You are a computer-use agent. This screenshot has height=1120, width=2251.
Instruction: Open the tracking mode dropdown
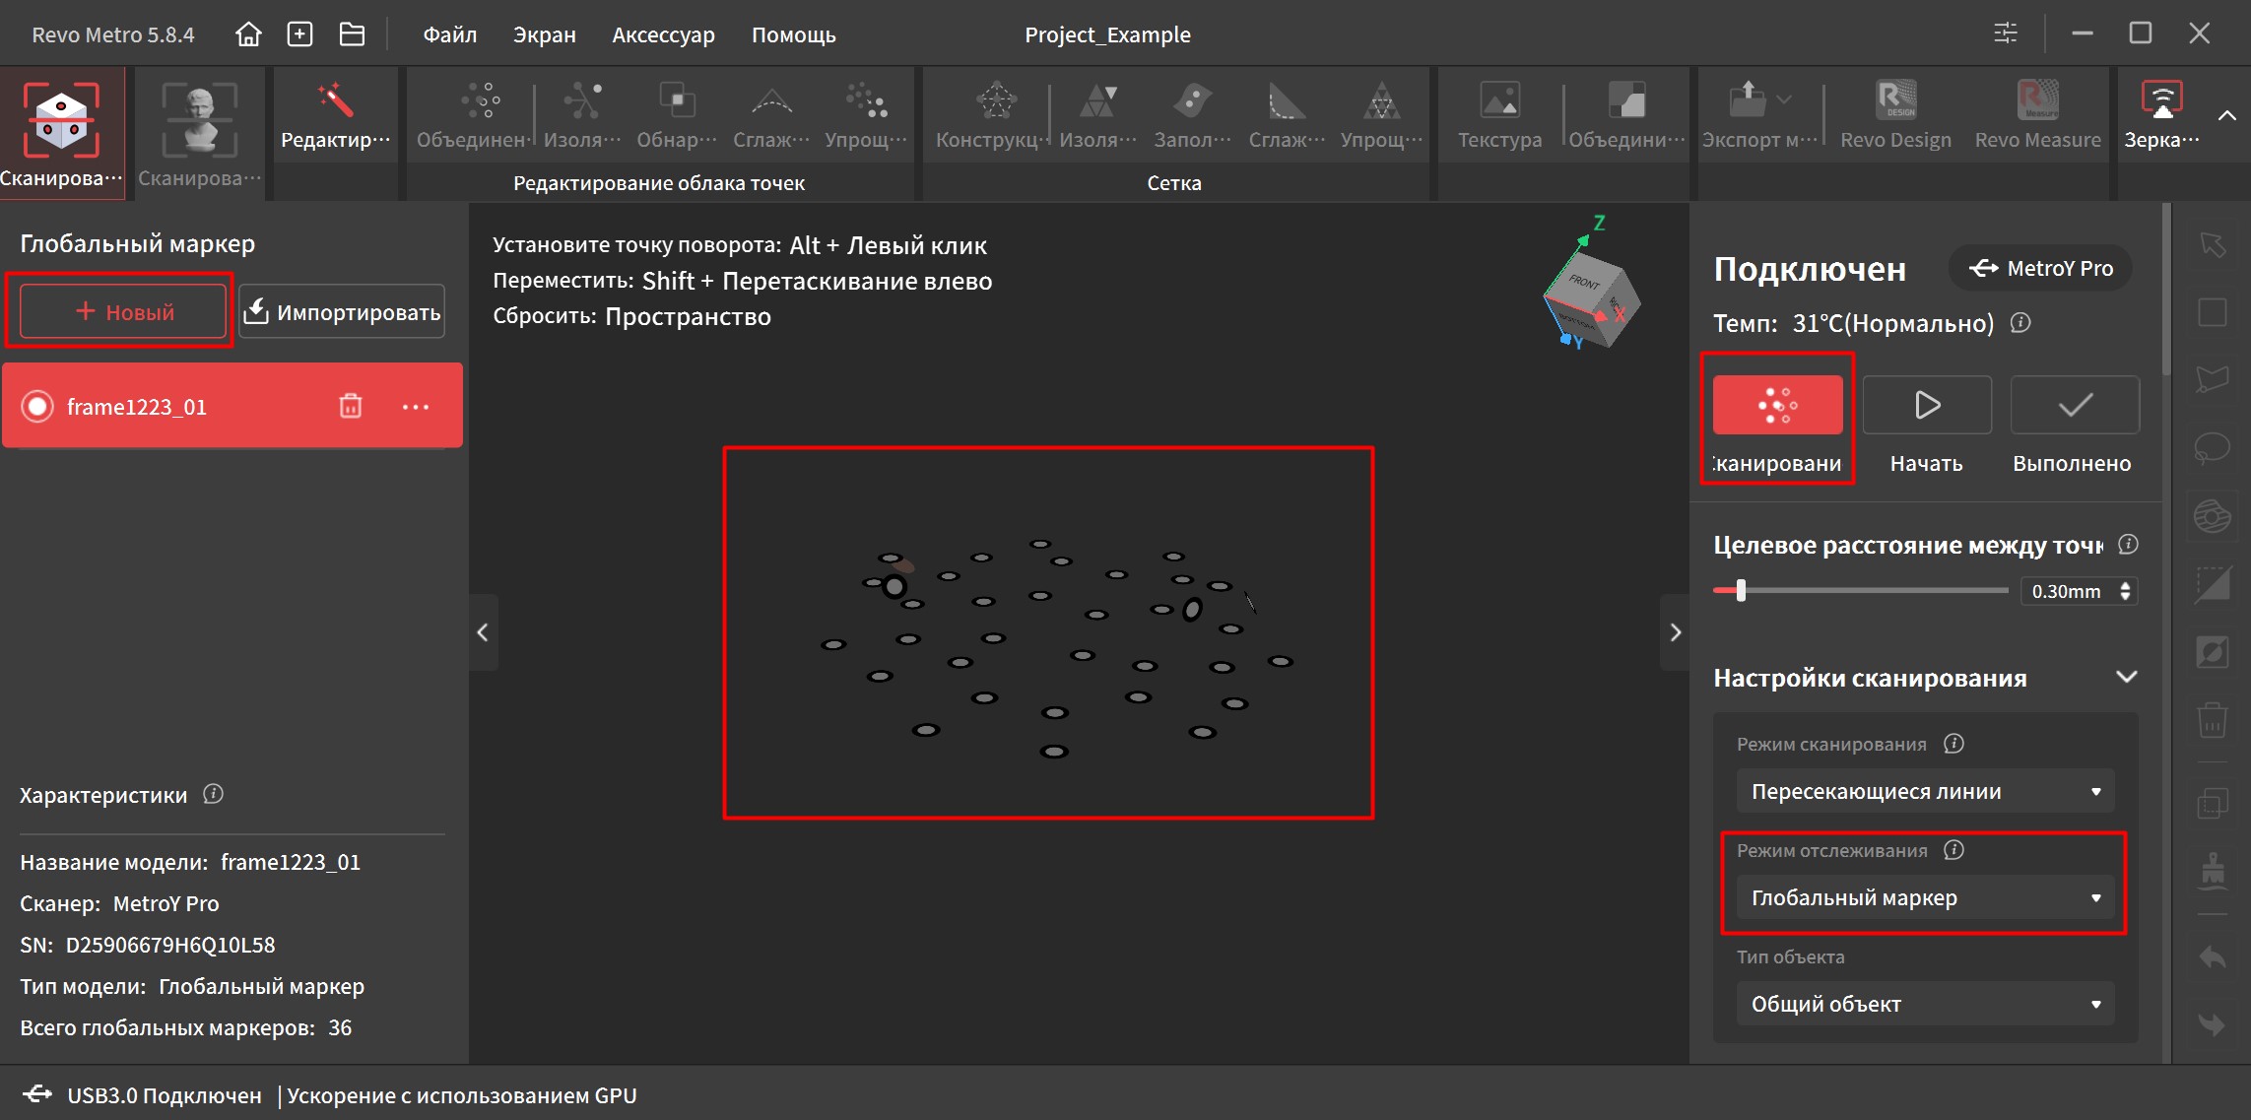pyautogui.click(x=1924, y=897)
